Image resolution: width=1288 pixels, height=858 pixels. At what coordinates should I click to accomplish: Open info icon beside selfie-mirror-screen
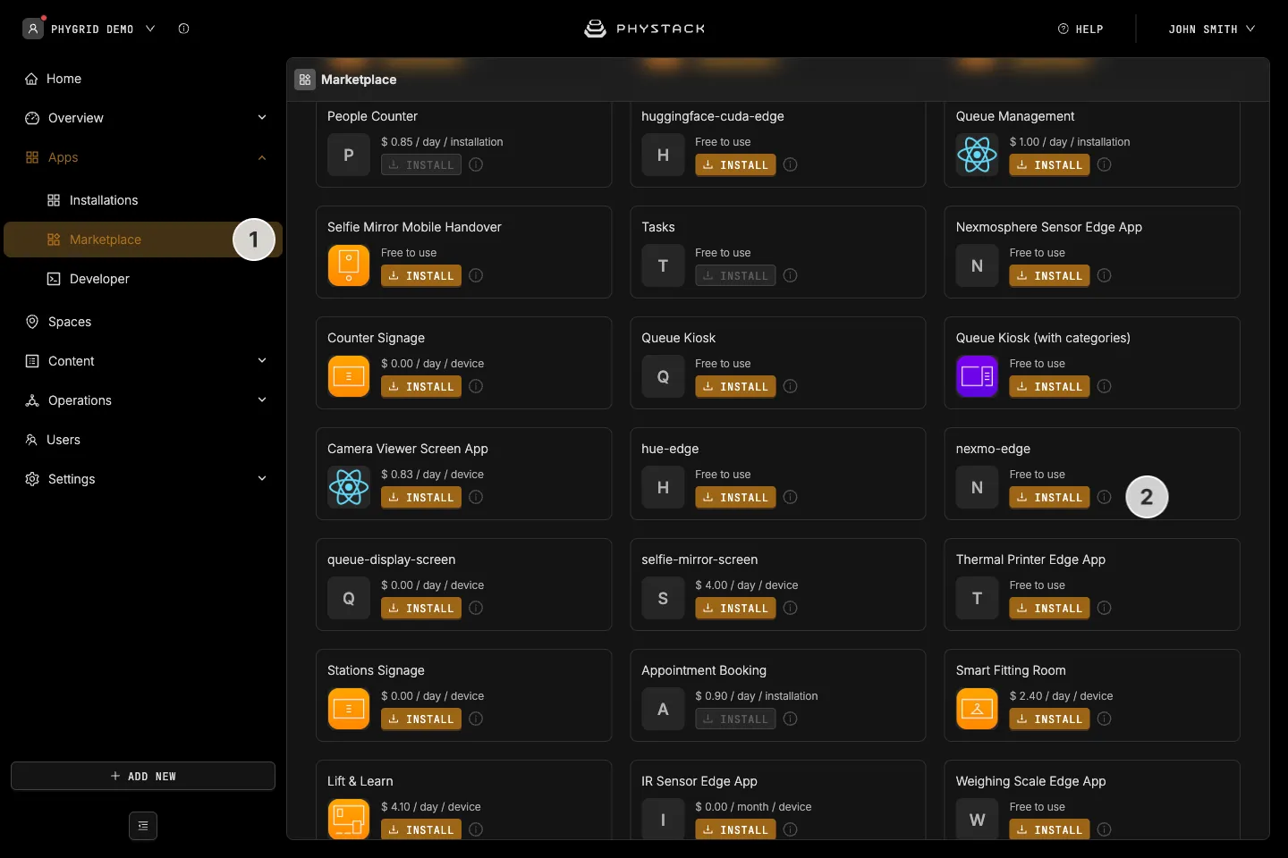point(790,608)
